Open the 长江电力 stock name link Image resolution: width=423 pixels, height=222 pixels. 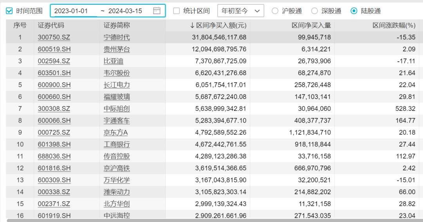tap(117, 85)
